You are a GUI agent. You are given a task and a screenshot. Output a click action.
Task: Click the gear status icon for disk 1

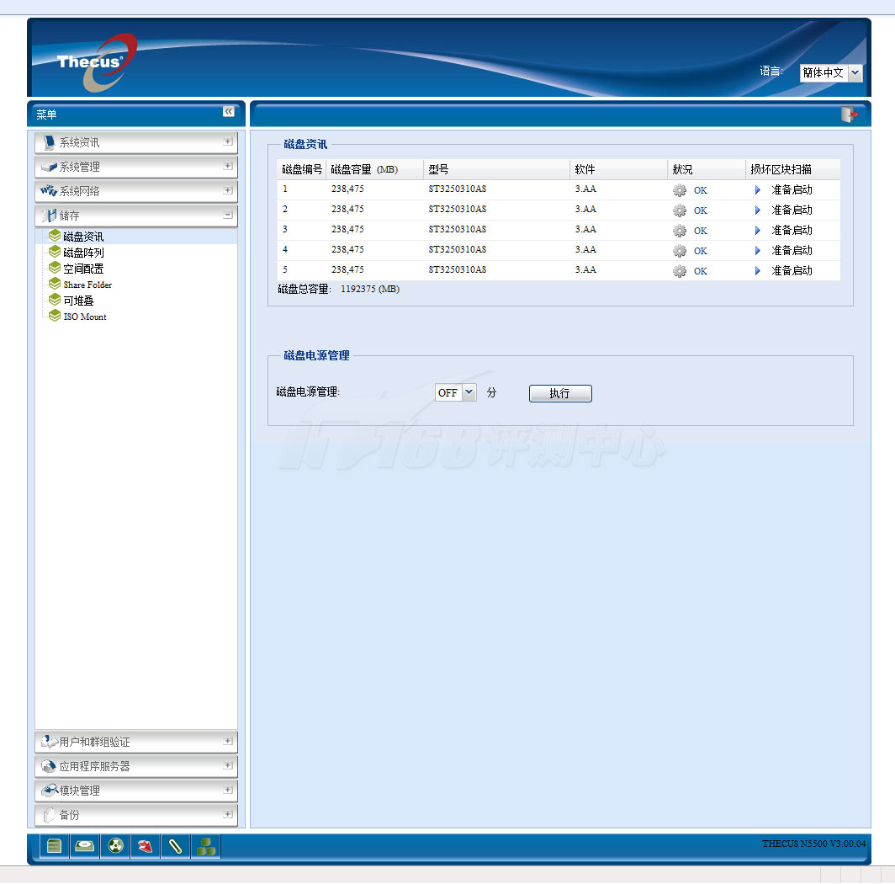click(680, 190)
